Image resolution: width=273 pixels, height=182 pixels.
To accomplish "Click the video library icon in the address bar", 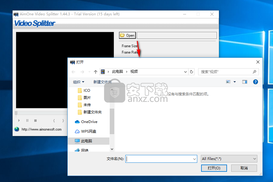I will click(103, 72).
